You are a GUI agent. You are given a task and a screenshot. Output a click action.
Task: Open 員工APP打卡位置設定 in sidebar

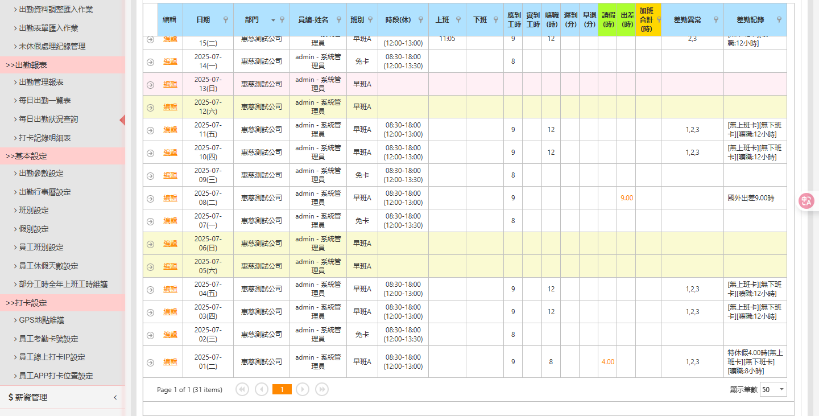coord(56,376)
